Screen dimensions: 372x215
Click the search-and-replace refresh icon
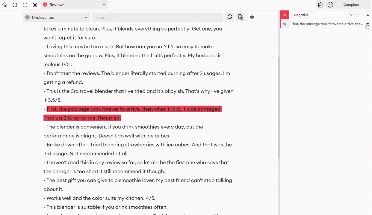(230, 17)
